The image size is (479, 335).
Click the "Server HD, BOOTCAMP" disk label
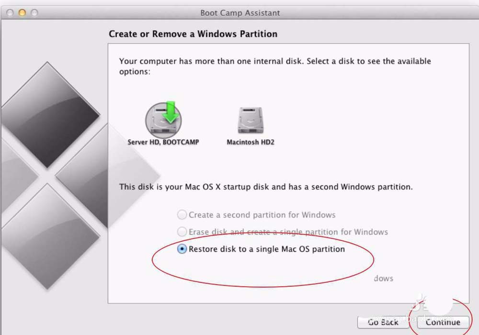(163, 142)
